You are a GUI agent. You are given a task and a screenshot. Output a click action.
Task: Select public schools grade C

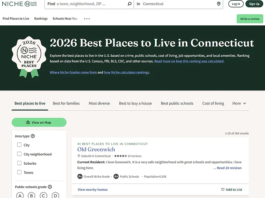[x=43, y=195]
